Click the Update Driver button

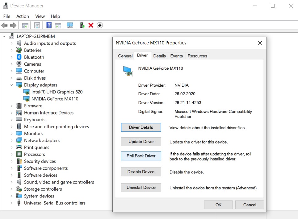pos(141,142)
